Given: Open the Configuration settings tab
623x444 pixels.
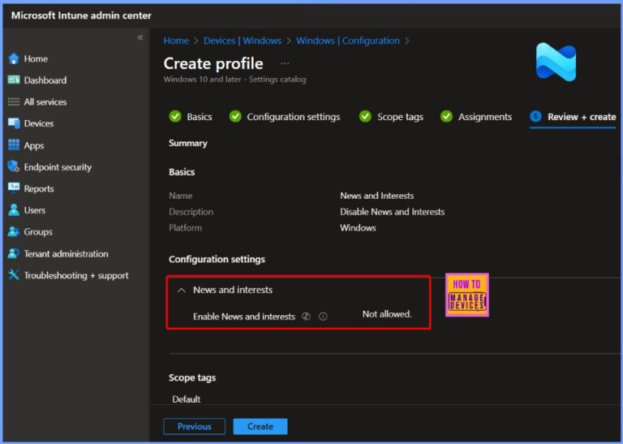Looking at the screenshot, I should pos(285,117).
